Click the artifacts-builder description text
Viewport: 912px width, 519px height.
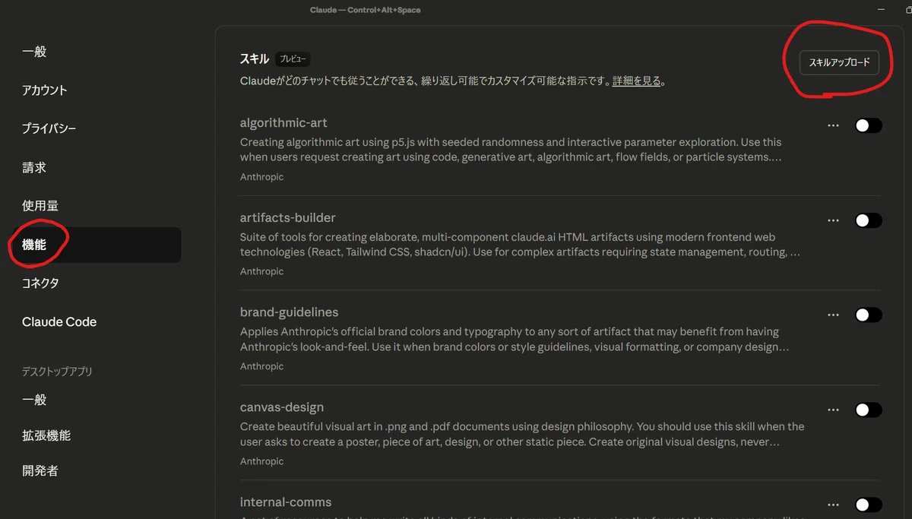click(x=520, y=245)
